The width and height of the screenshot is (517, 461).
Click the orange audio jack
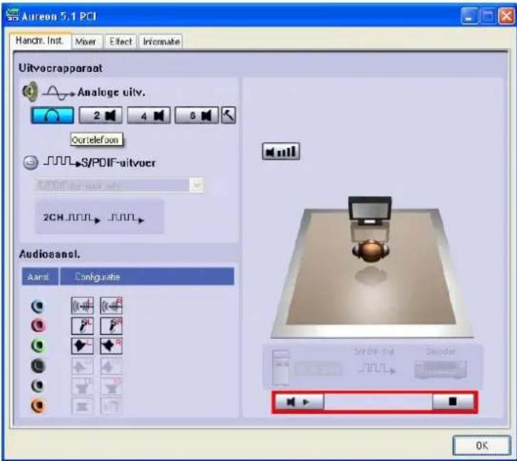(38, 406)
